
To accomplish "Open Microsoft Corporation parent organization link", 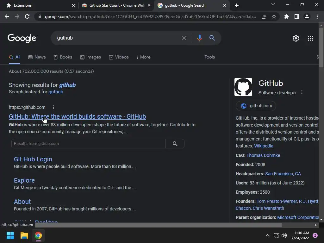I will point(298,217).
